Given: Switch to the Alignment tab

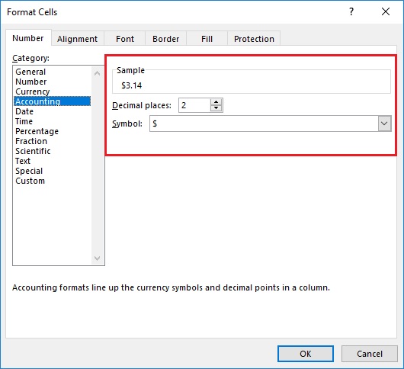Looking at the screenshot, I should coord(77,39).
